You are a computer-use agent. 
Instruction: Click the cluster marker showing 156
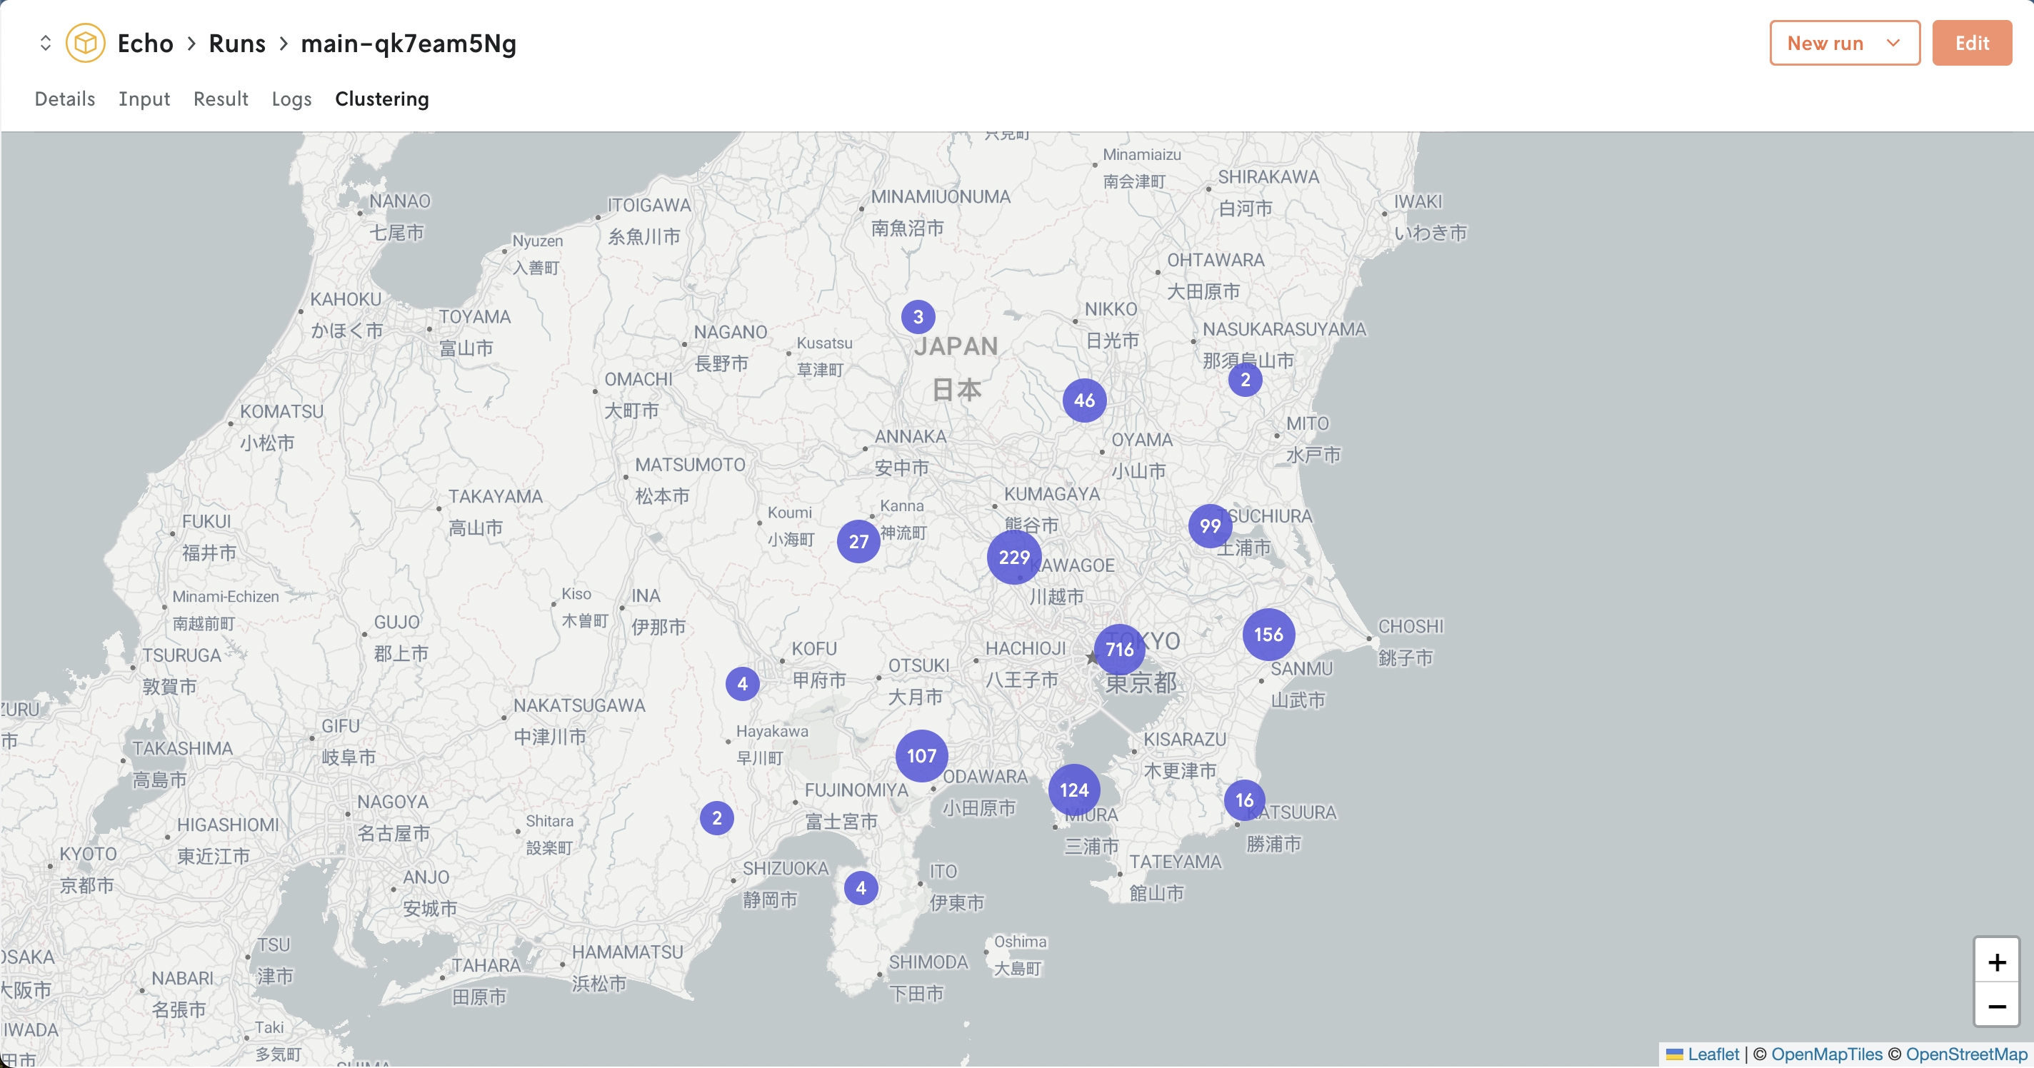click(x=1267, y=633)
